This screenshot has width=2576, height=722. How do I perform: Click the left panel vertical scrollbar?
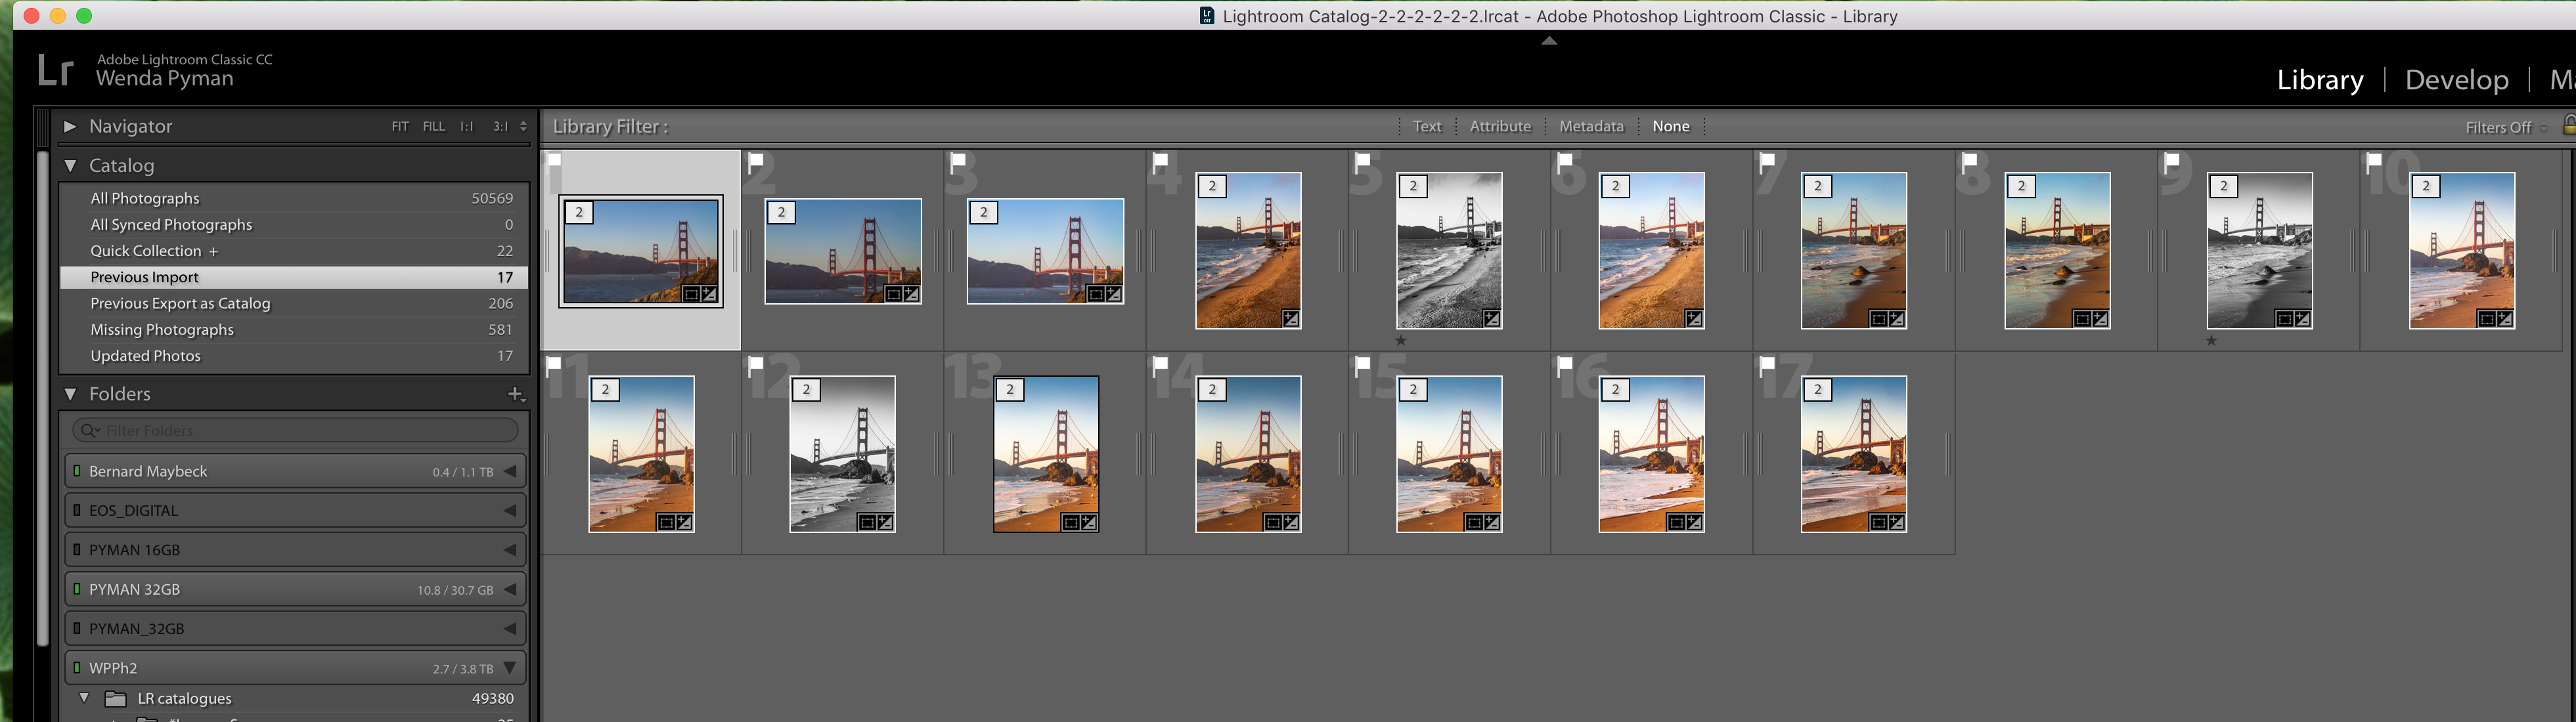tap(43, 400)
